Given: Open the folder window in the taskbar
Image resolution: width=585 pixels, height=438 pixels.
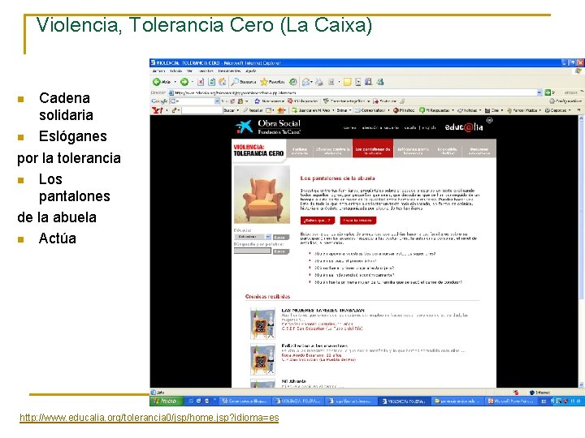Looking at the screenshot, I should tap(458, 401).
